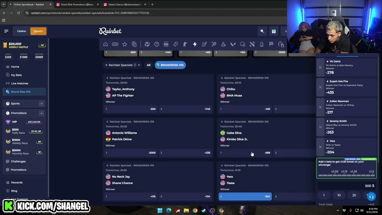The image size is (382, 215).
Task: Select the Valorant sport icon
Action: 233,44
